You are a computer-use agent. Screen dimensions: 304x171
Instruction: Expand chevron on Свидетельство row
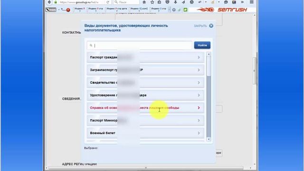click(x=199, y=83)
